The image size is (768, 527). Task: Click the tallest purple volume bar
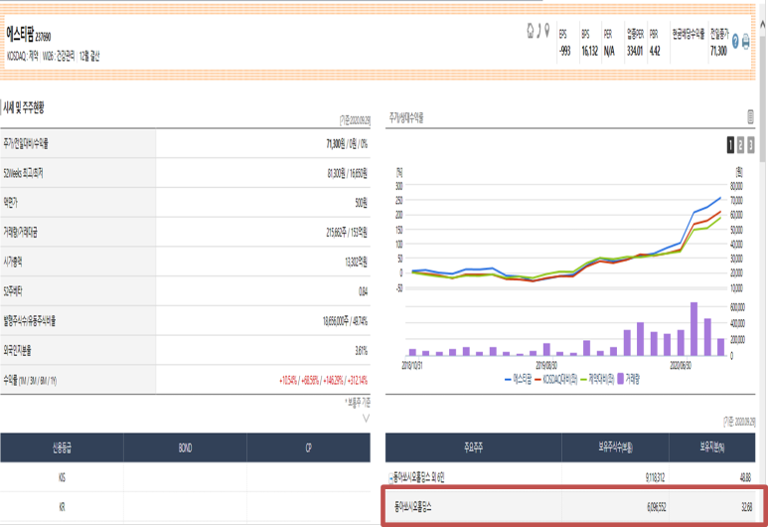693,329
